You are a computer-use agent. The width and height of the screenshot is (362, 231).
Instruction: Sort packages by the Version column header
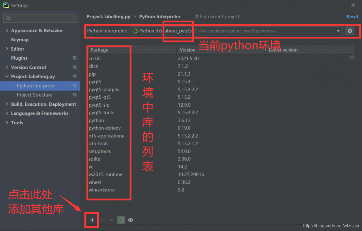tap(187, 50)
